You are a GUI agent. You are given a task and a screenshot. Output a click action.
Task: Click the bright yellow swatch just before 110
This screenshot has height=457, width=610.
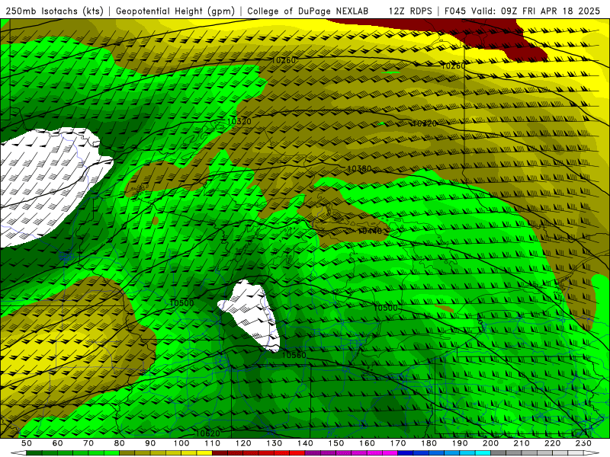coord(204,453)
